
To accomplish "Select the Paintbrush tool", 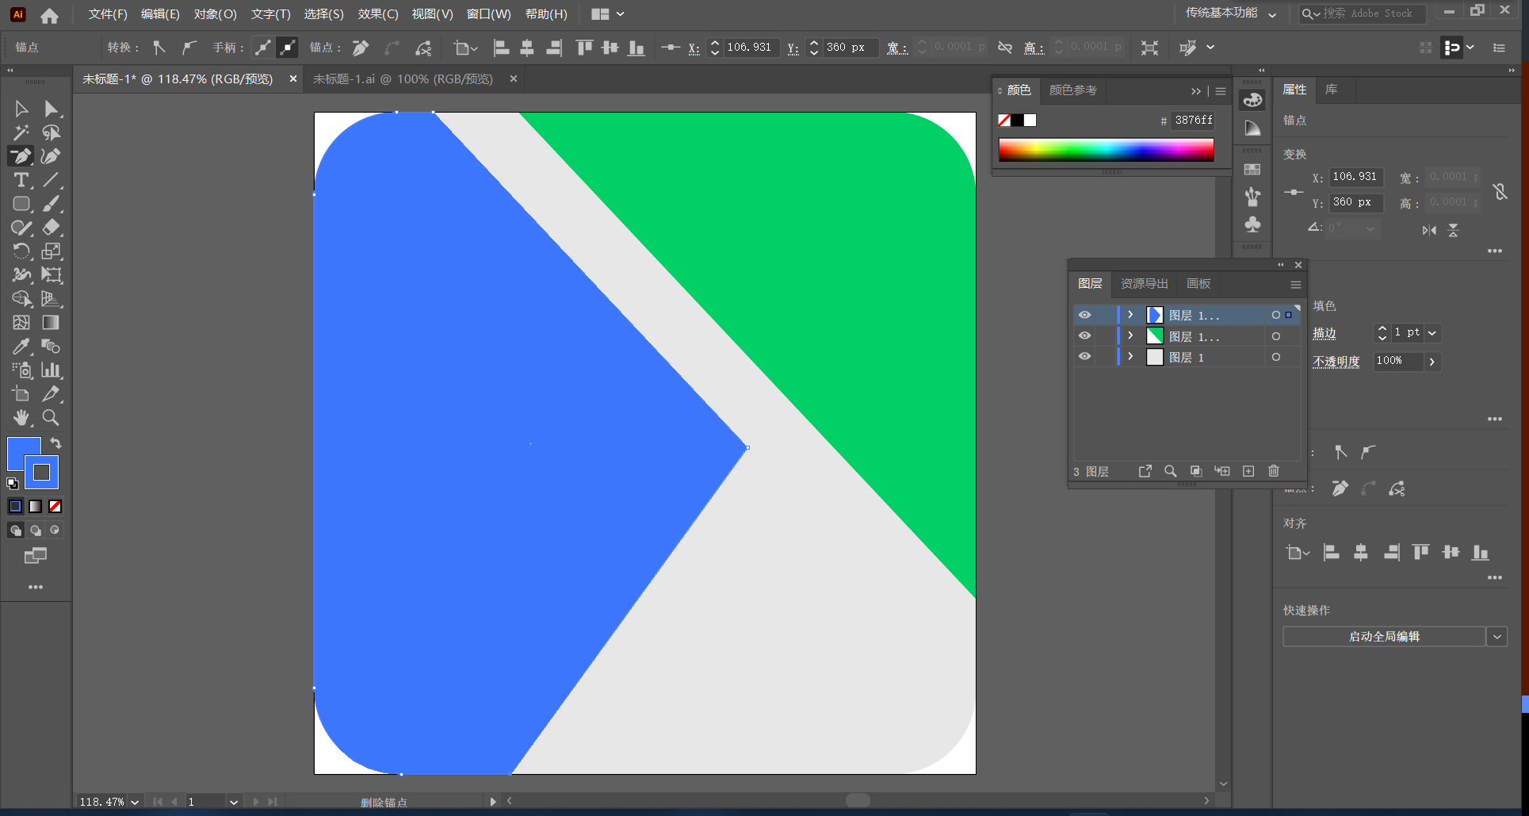I will [51, 204].
